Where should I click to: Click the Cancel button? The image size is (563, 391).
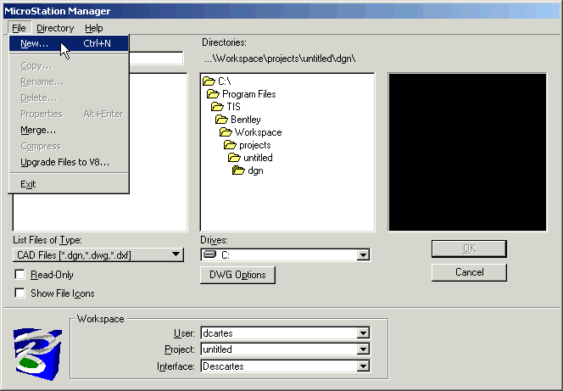pyautogui.click(x=469, y=272)
